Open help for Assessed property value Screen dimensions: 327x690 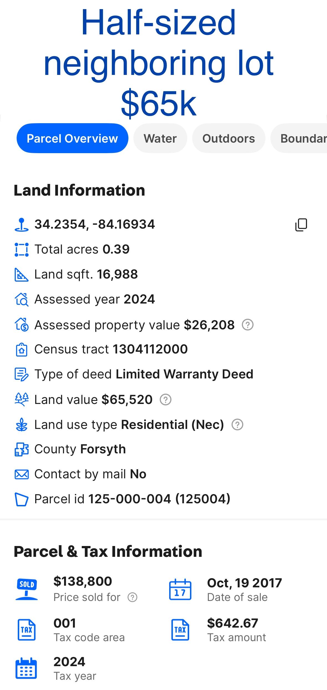point(248,325)
